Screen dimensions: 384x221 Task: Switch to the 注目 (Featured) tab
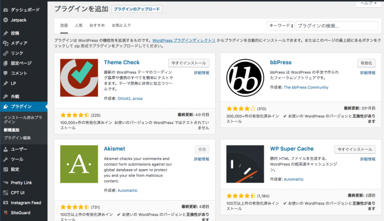coord(64,25)
